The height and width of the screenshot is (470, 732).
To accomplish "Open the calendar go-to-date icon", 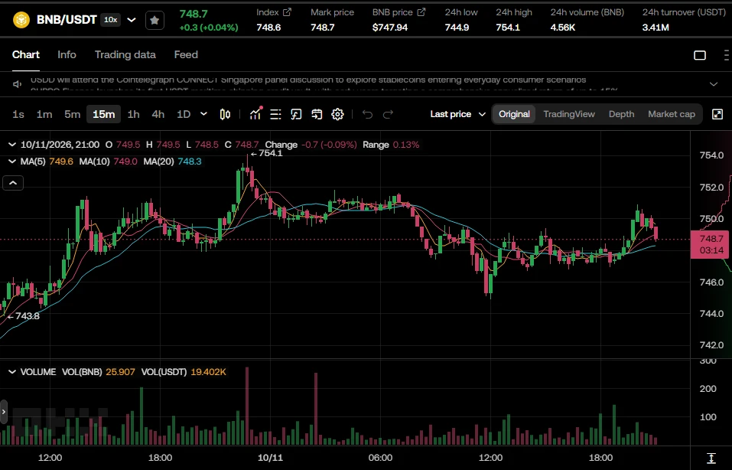I will click(x=317, y=114).
